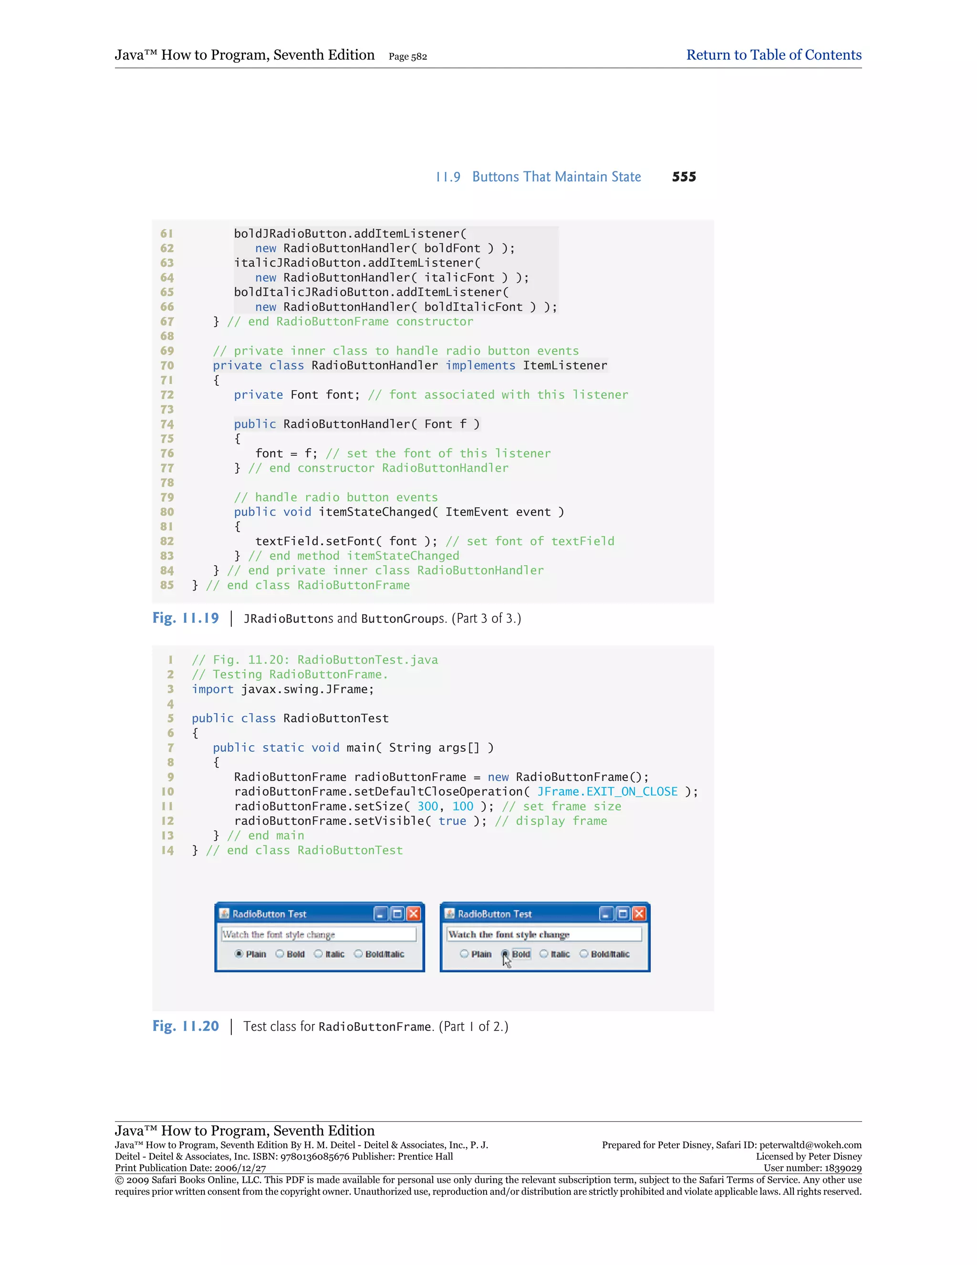The height and width of the screenshot is (1265, 977).
Task: Close the window with Plain radio selected
Action: 413,914
